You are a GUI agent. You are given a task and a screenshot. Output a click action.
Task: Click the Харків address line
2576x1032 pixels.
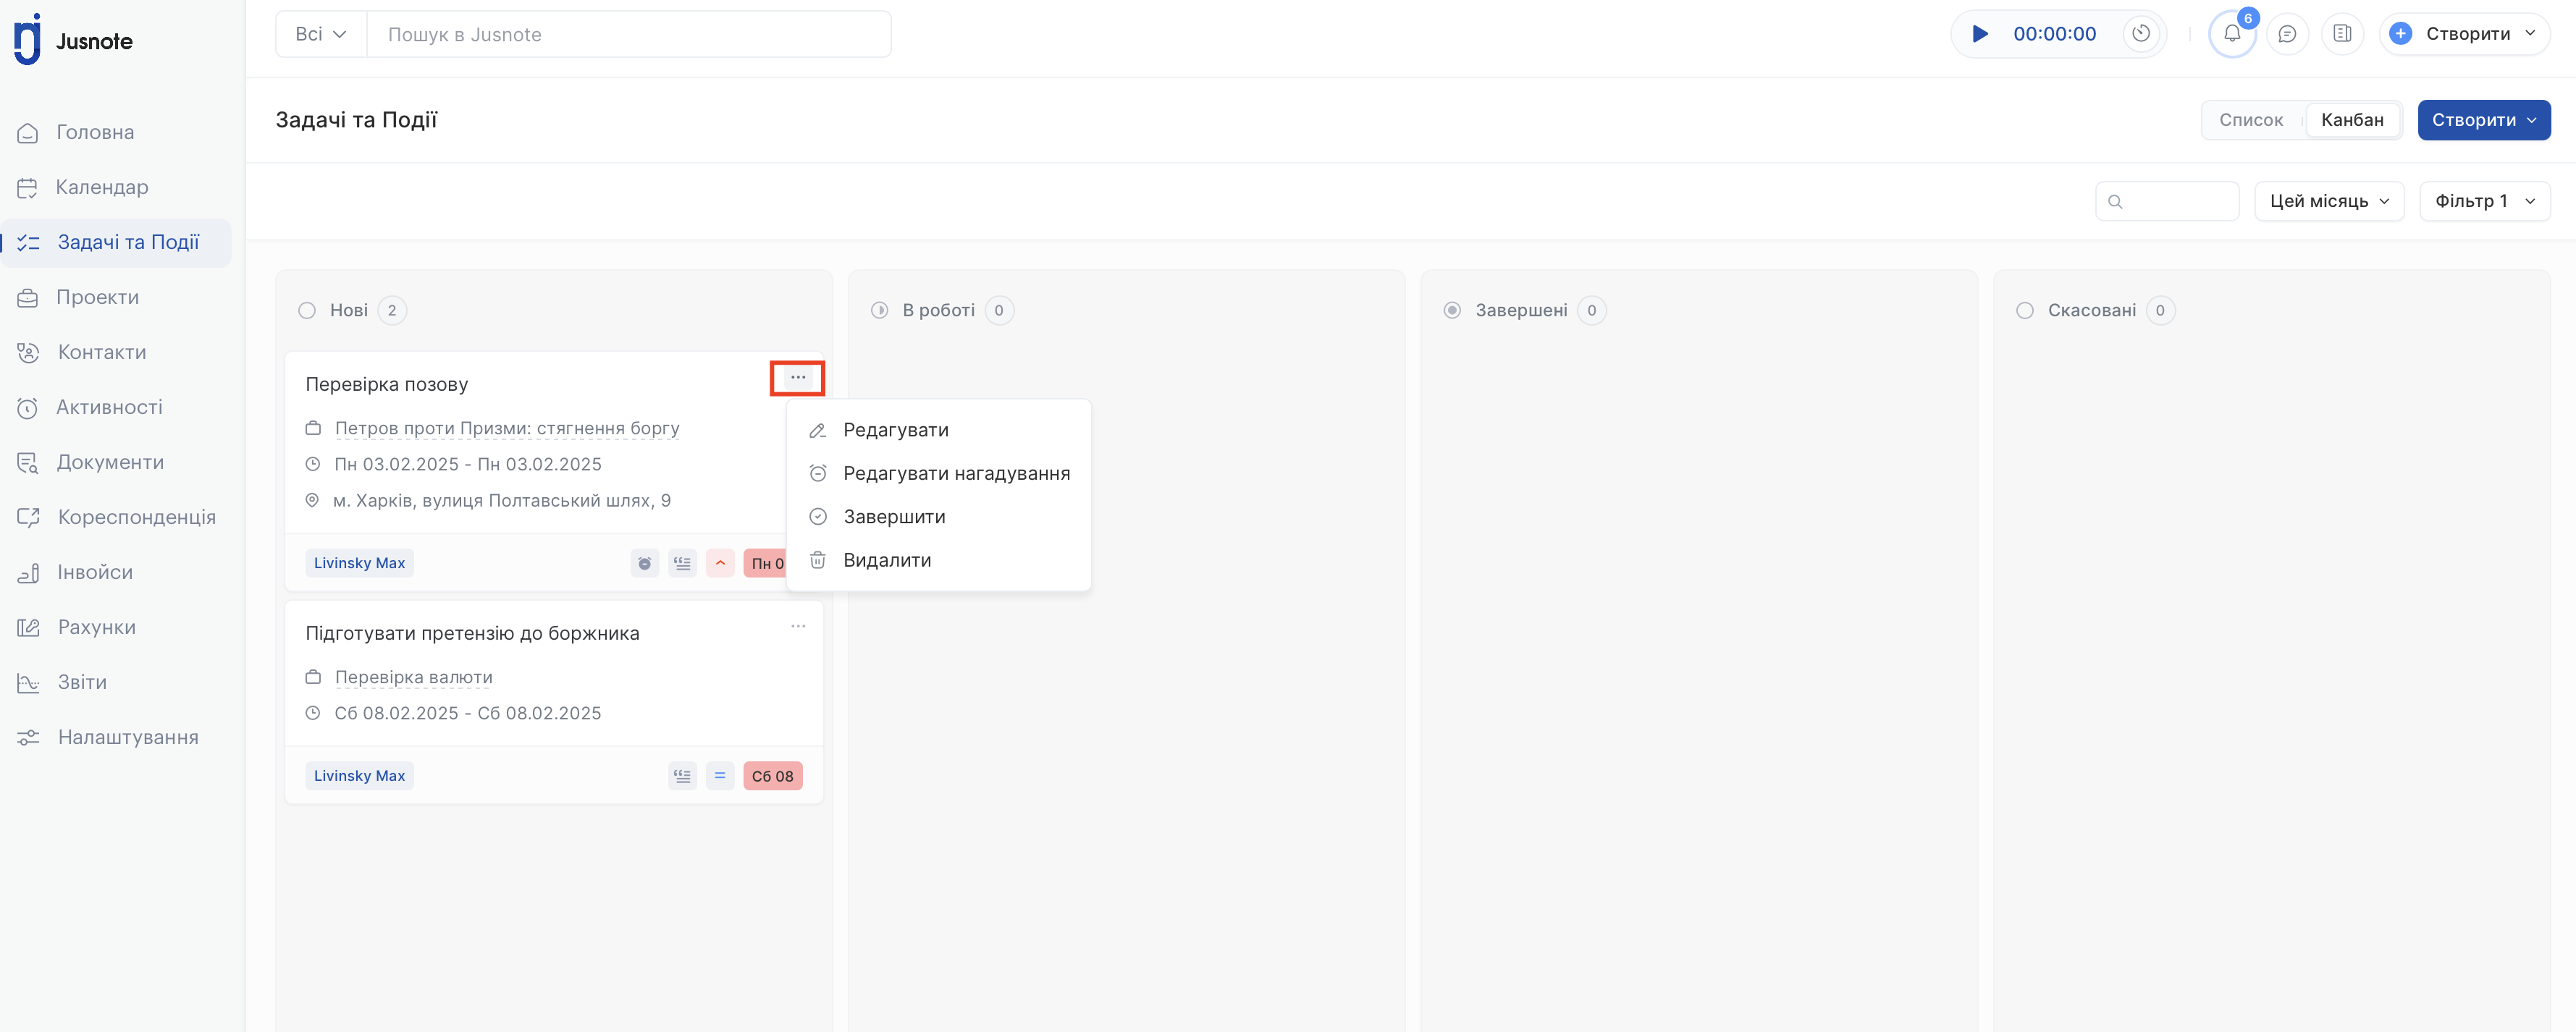pyautogui.click(x=502, y=500)
